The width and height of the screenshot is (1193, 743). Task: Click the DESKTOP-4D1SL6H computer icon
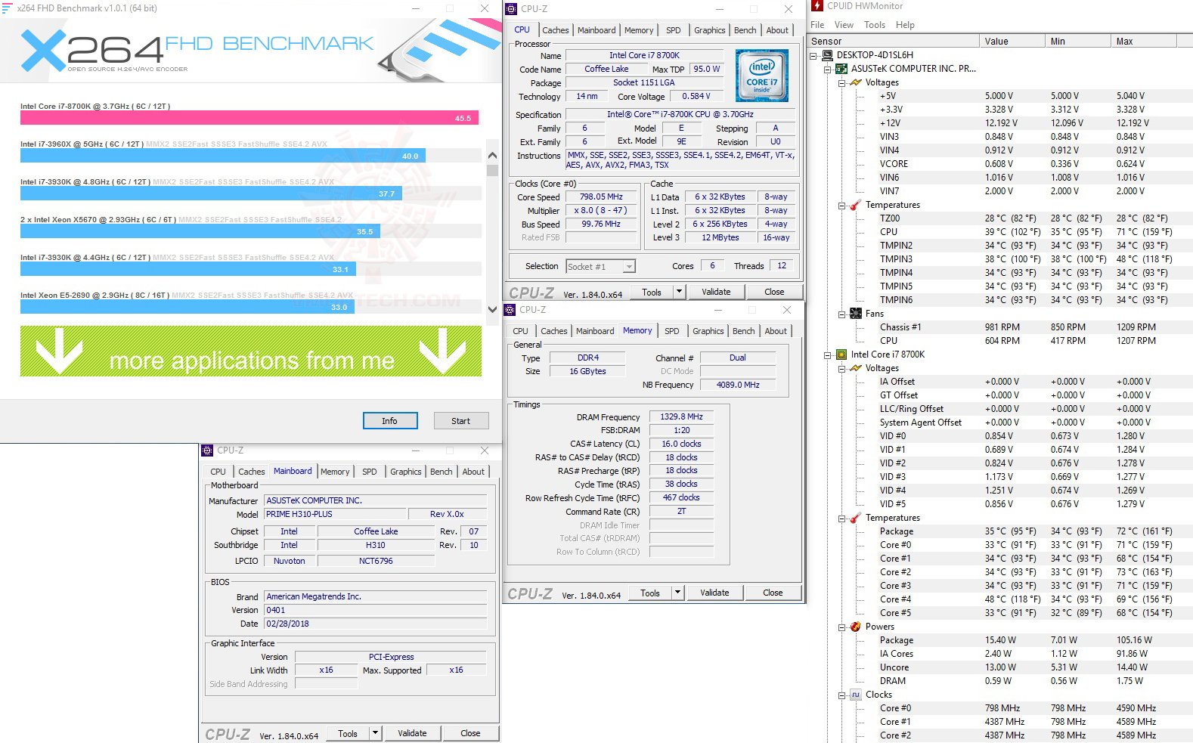click(826, 55)
